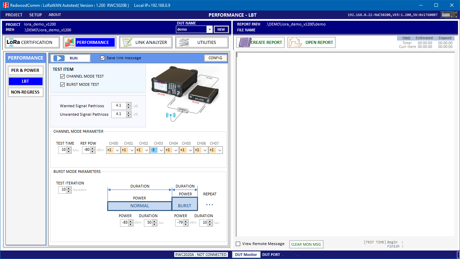
Task: Click OPEN REPORT button
Action: click(x=311, y=42)
